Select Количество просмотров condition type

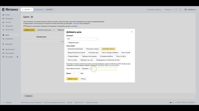(x=75, y=49)
